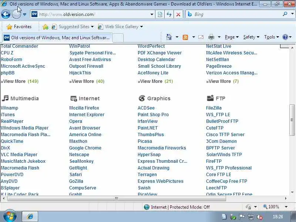This screenshot has width=296, height=222.
Task: Expand the Home button dropdown arrow
Action: click(177, 37)
